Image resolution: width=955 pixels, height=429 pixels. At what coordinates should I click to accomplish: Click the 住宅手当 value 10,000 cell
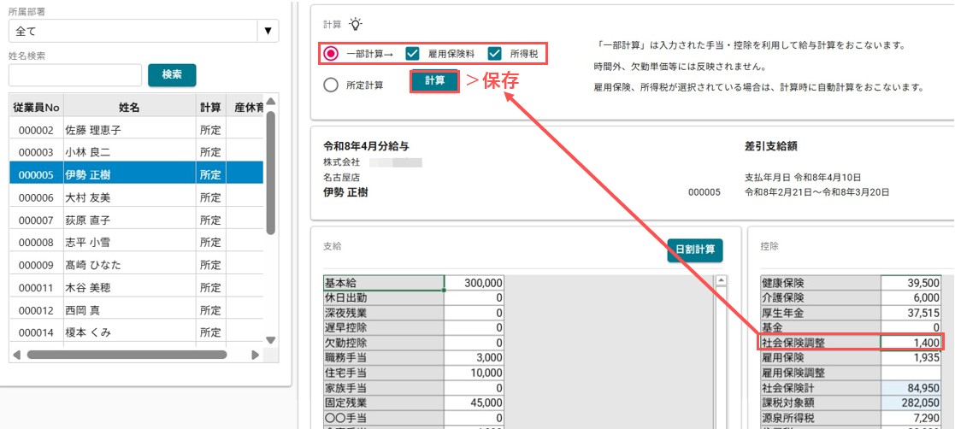[475, 373]
